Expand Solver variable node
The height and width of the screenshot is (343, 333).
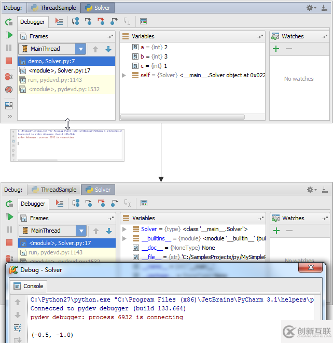pyautogui.click(x=124, y=229)
